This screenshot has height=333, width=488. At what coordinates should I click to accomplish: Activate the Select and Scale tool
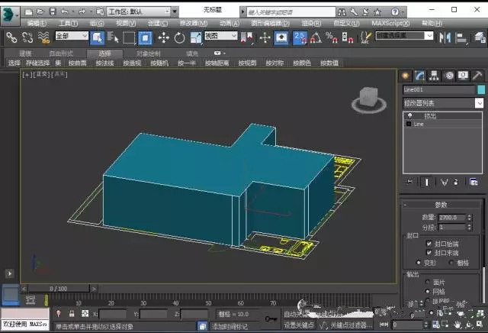click(x=196, y=37)
